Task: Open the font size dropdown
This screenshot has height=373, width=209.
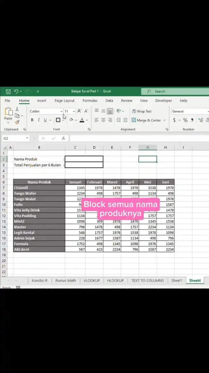Action: [x=74, y=111]
